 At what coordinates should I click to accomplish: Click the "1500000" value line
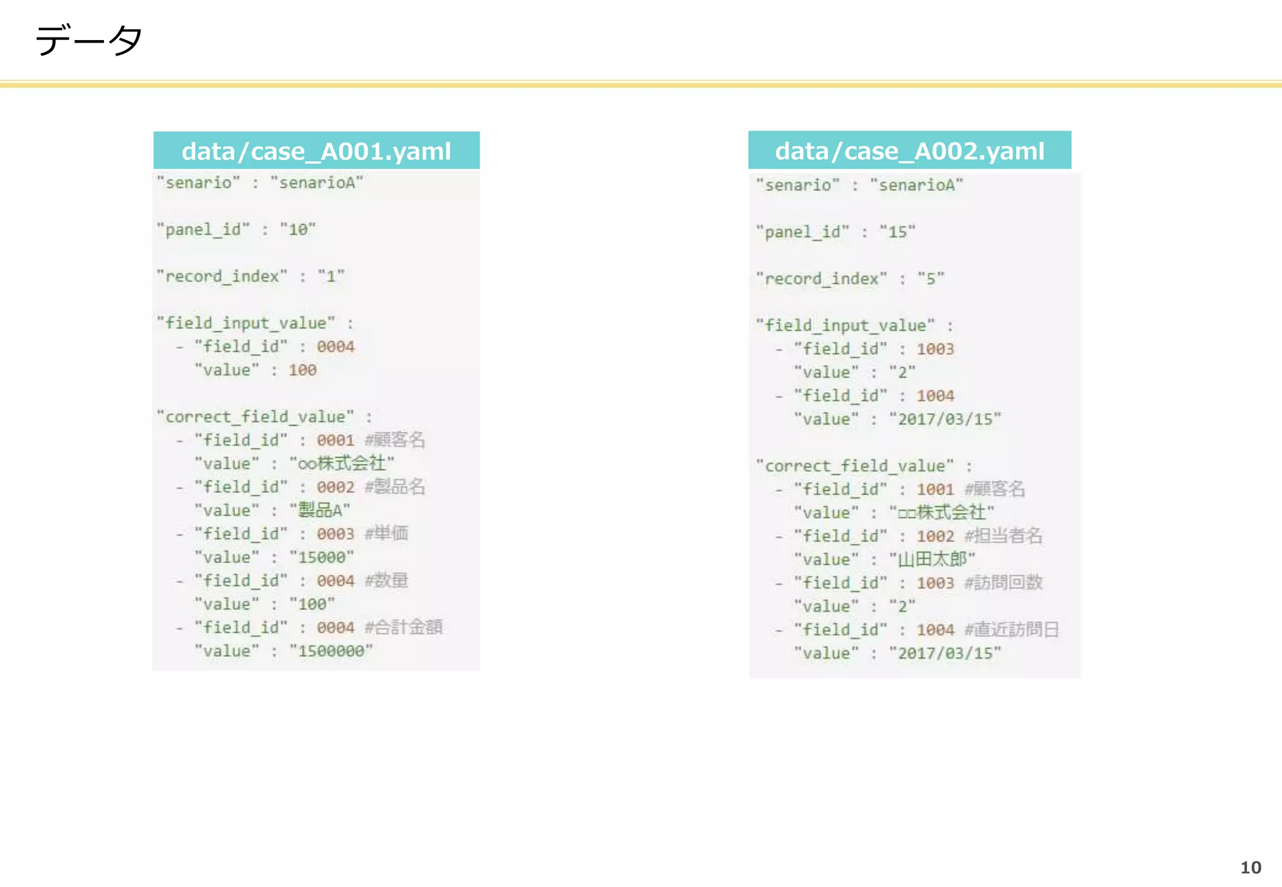tap(284, 651)
